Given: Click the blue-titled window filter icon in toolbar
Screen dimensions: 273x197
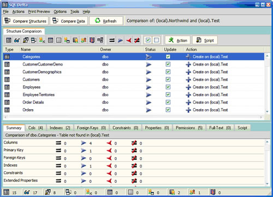Looking at the screenshot, I should pyautogui.click(x=50, y=40).
